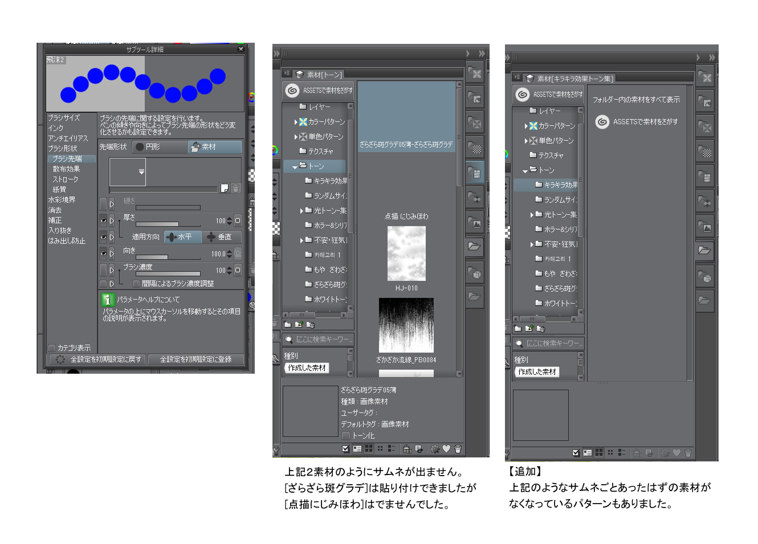This screenshot has width=758, height=544.
Task: Collapse the トーン folder in 素材[トーン] tree
Action: [x=295, y=167]
